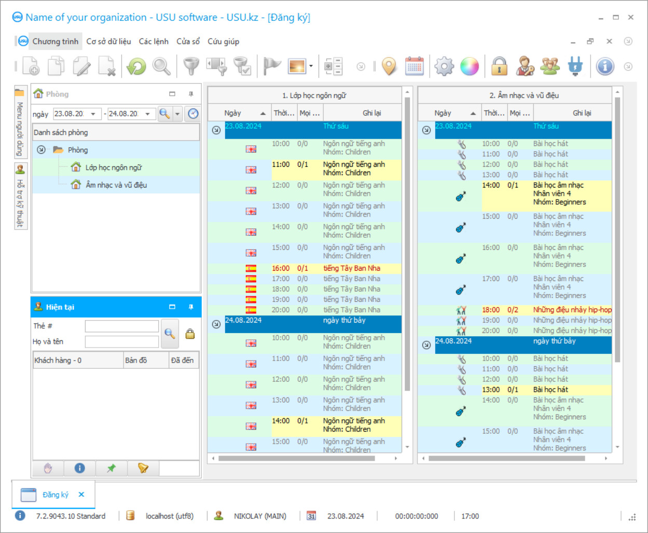
Task: Open settings gear icon in toolbar
Action: pyautogui.click(x=444, y=66)
